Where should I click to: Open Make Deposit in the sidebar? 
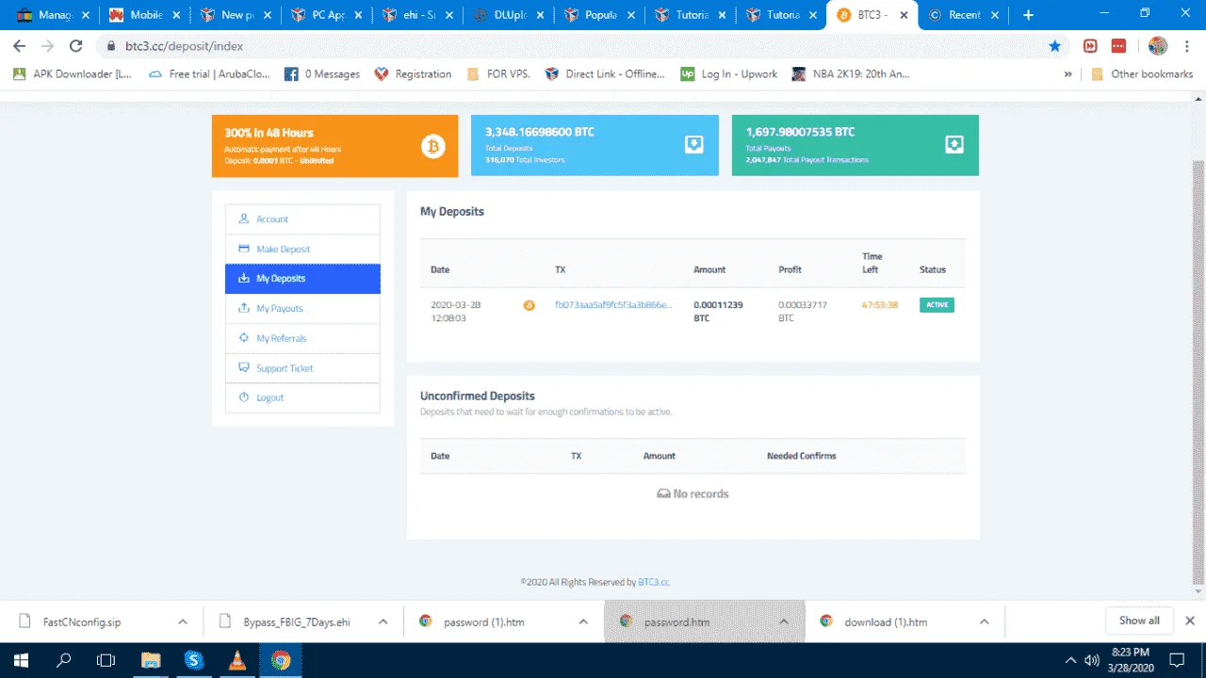(x=302, y=250)
